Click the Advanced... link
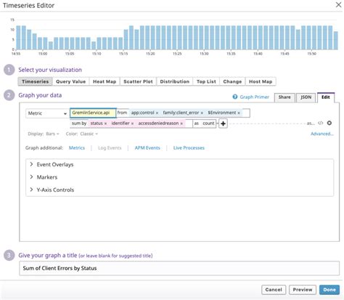 (322, 134)
